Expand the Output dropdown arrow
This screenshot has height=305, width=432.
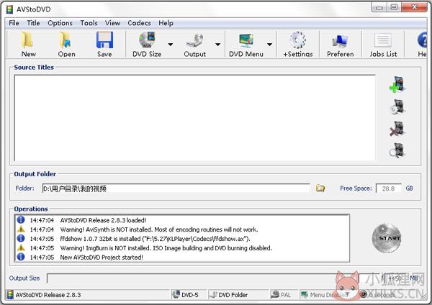point(218,44)
